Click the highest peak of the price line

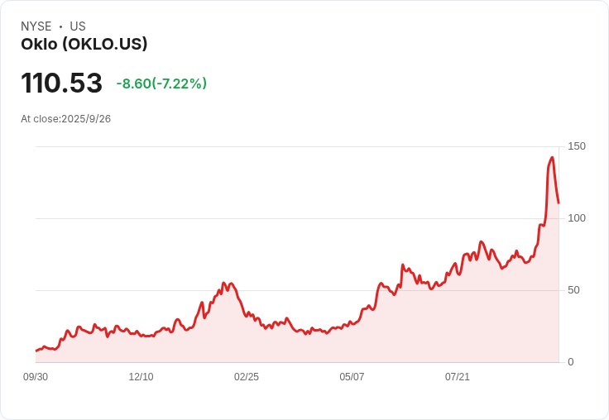(552, 157)
